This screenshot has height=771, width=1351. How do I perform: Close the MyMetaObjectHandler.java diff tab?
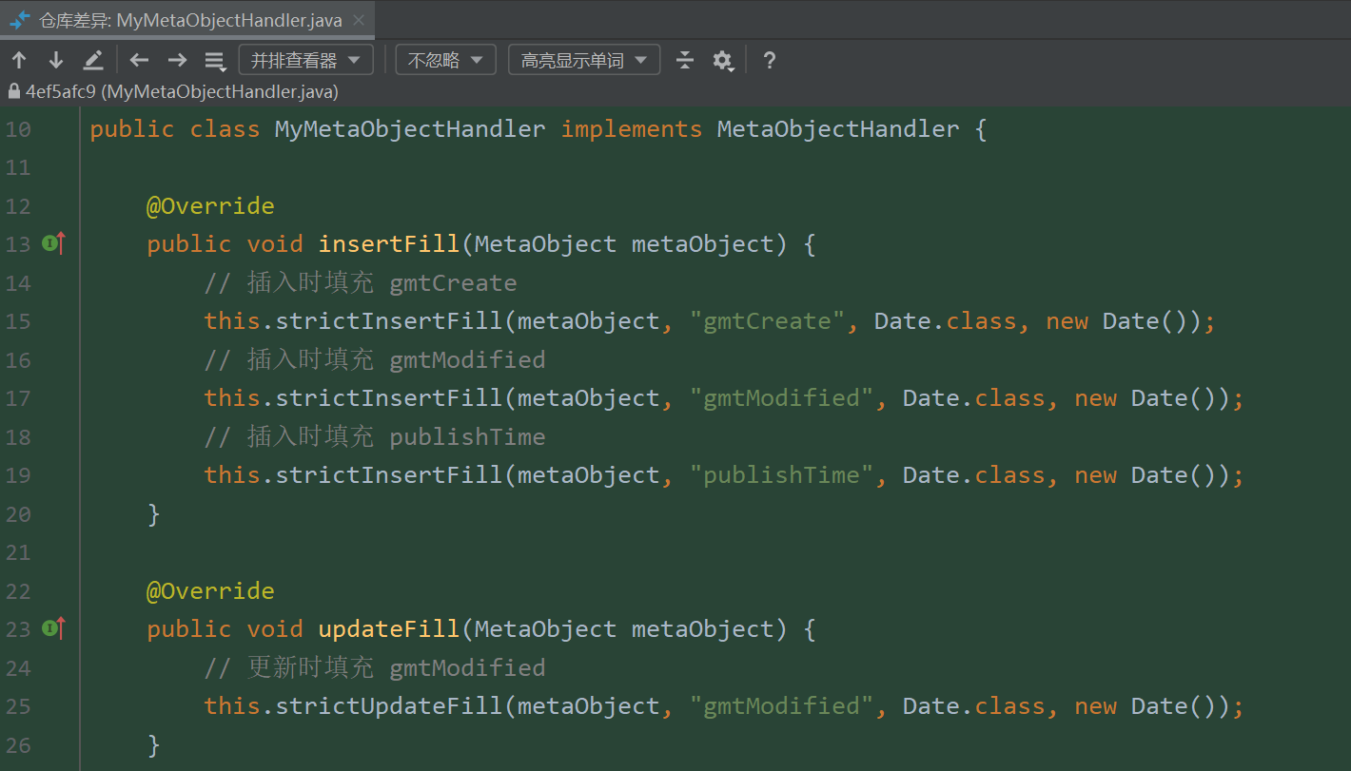click(x=358, y=20)
